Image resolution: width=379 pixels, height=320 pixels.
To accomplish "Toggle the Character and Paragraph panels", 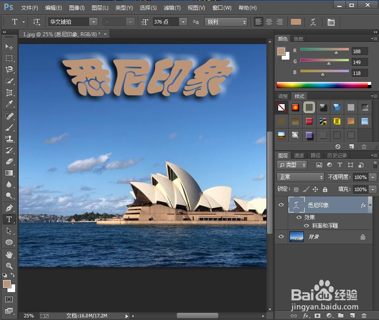I will [331, 22].
